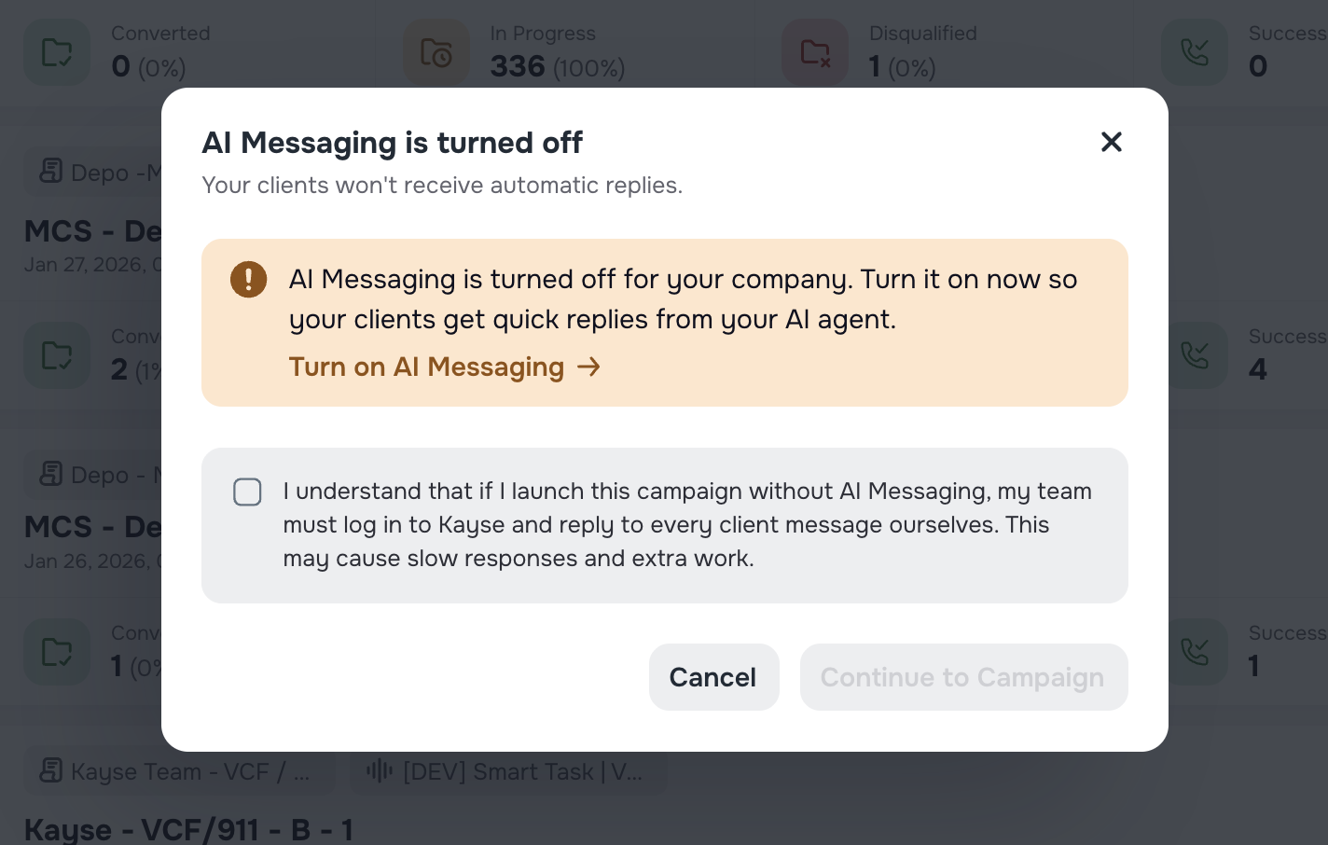This screenshot has height=845, width=1328.
Task: Select the "Kayse - VCF/911 - B - 1" campaign
Action: tap(188, 829)
